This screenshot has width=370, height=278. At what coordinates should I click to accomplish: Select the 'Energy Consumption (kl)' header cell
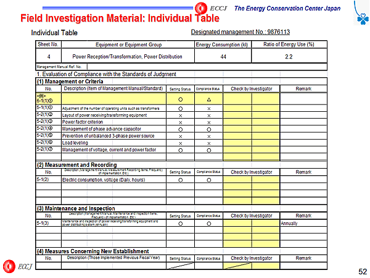pos(222,44)
